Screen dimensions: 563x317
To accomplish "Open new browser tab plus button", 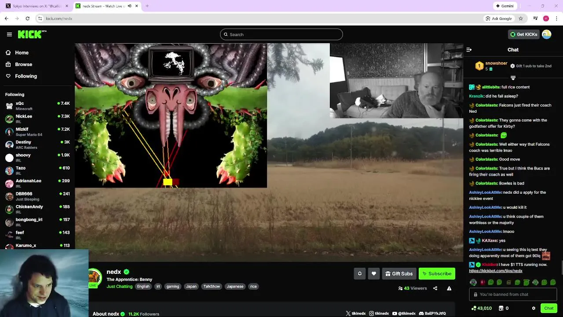I will [147, 6].
